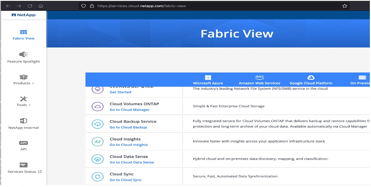Expand the Products submenu
Screen dimensions: 371x187
click(24, 83)
